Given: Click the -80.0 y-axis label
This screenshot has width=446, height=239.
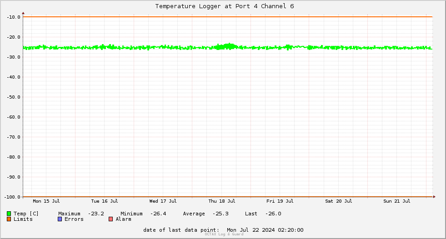Looking at the screenshot, I should [14, 157].
